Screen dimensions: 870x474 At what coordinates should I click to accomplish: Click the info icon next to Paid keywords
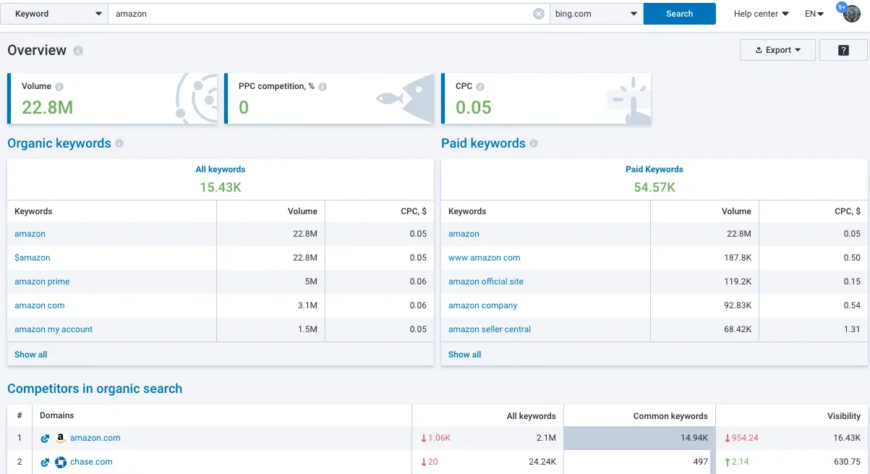tap(534, 143)
